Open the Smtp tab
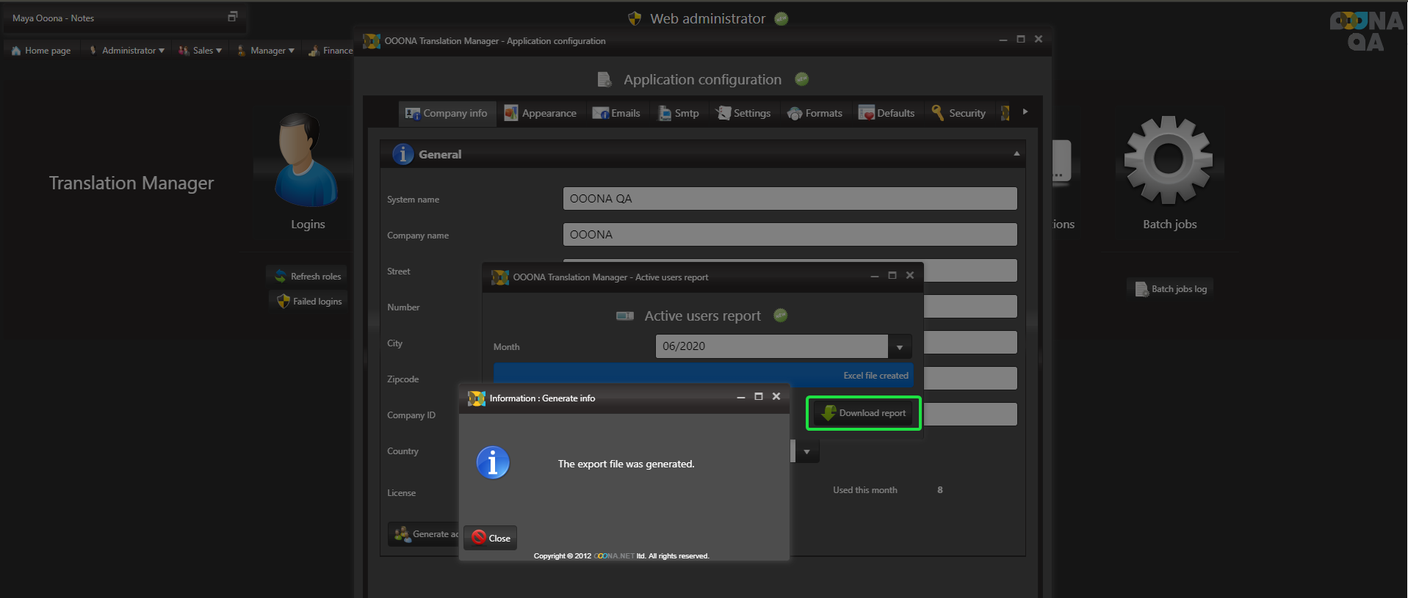 tap(679, 113)
